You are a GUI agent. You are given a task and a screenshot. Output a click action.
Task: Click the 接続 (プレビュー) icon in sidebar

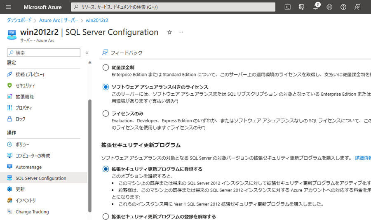point(9,74)
